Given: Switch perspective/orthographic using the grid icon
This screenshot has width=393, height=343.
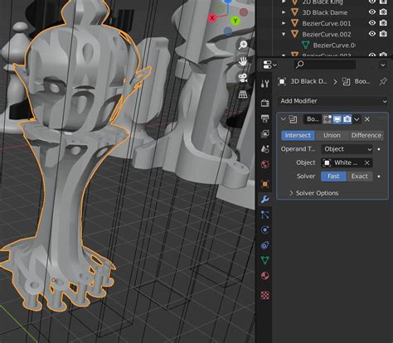Looking at the screenshot, I should [x=243, y=94].
